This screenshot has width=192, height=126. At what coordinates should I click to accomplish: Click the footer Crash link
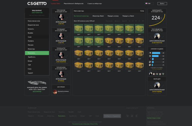pyautogui.click(x=79, y=112)
